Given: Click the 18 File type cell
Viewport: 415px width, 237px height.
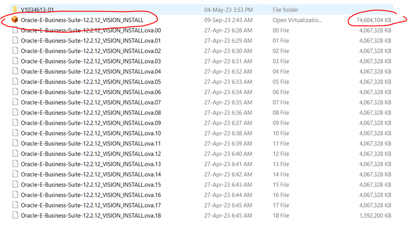Looking at the screenshot, I should tap(281, 216).
